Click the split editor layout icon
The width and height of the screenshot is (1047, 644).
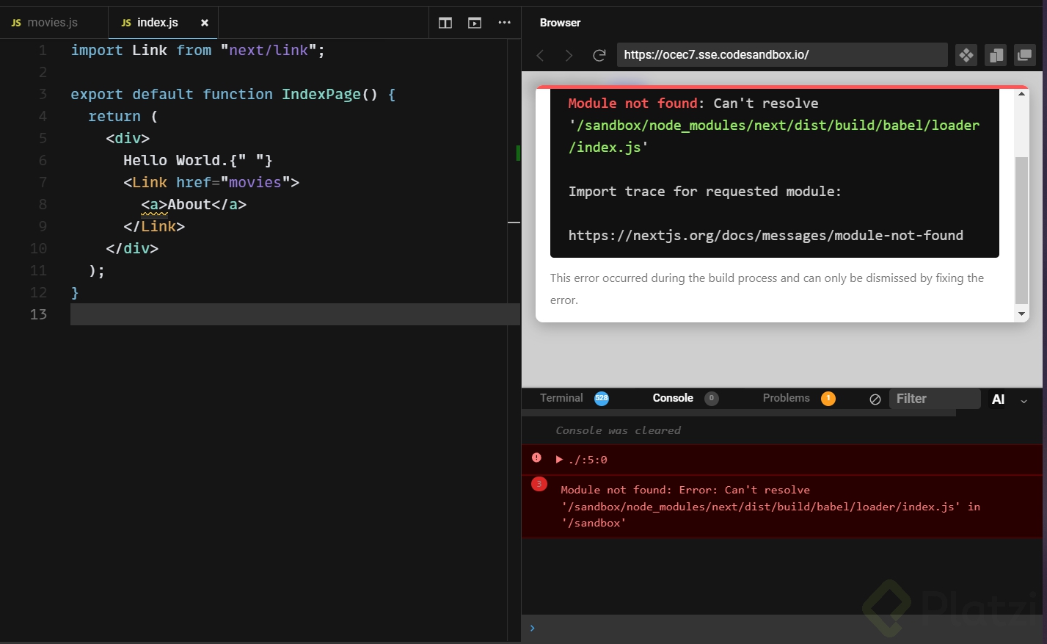[445, 23]
